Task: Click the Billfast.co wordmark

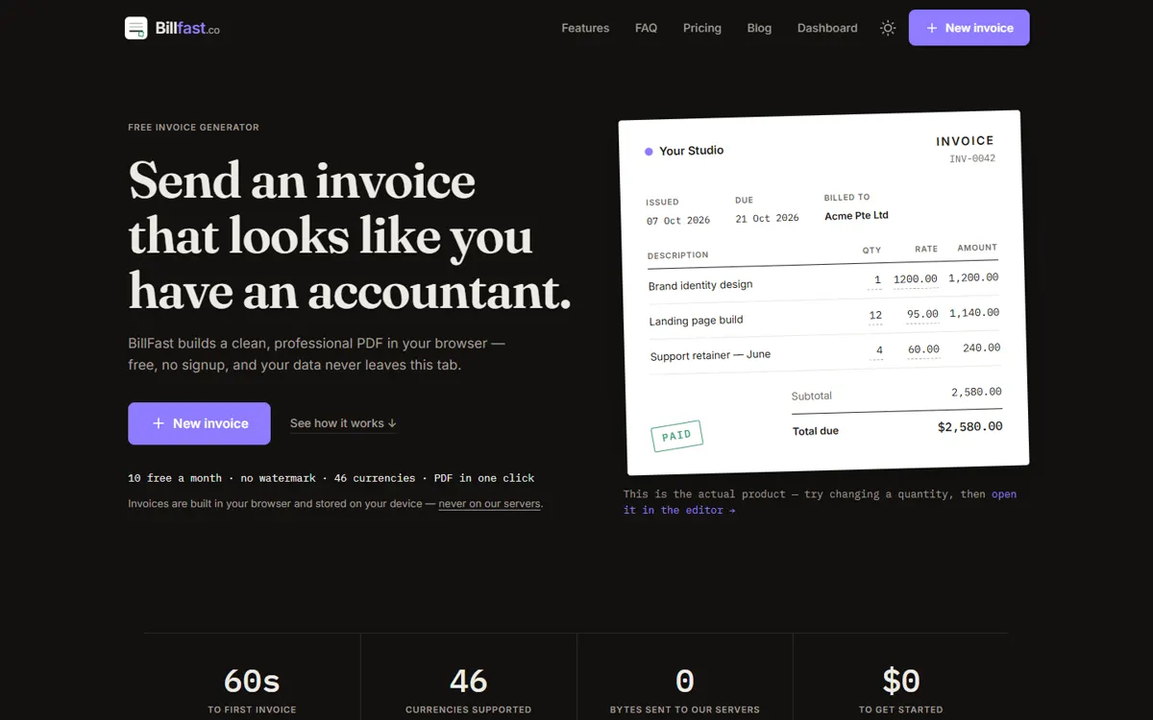Action: tap(187, 29)
